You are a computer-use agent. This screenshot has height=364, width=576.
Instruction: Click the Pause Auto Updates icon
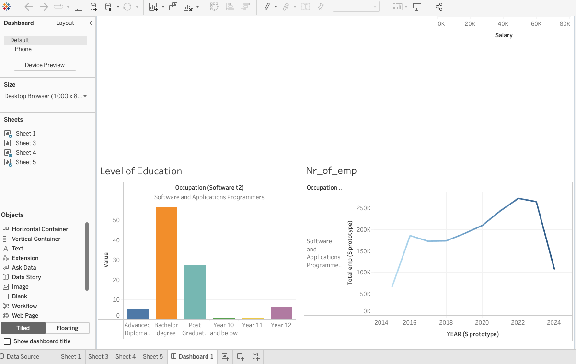(108, 7)
